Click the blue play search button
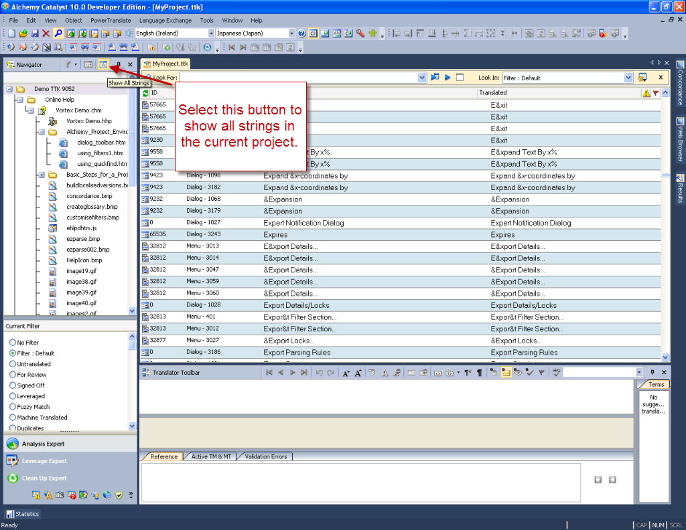Viewport: 686px width, 530px height. (447, 78)
